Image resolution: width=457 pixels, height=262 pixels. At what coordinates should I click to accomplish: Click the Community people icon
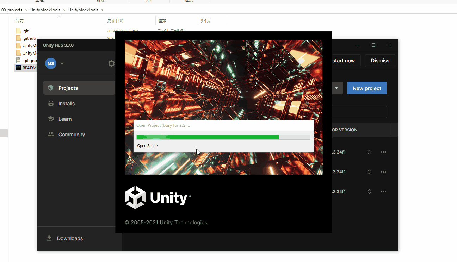click(51, 134)
